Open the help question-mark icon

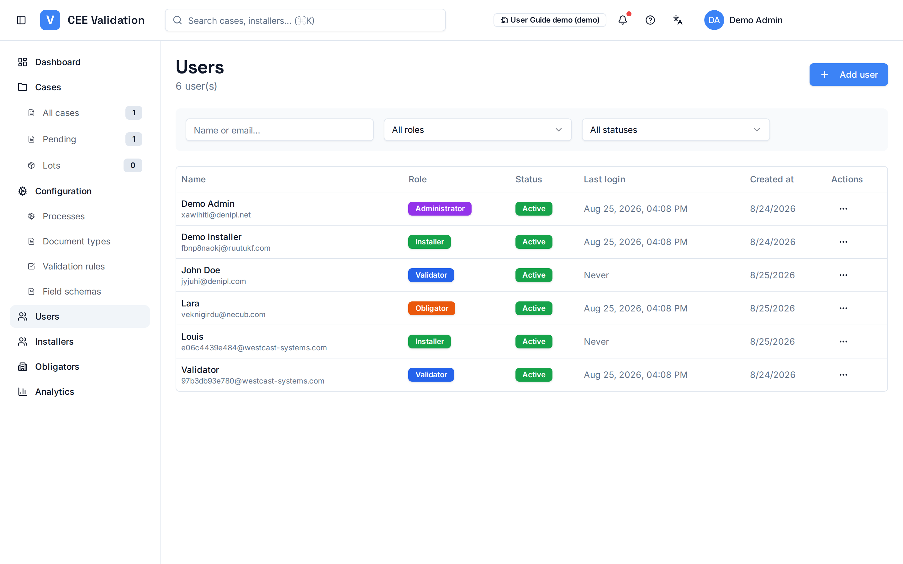click(650, 20)
